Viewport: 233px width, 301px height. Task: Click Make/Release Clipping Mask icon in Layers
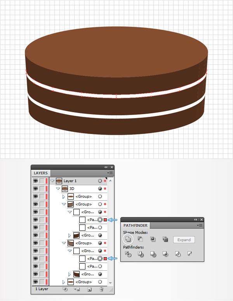pyautogui.click(x=65, y=289)
